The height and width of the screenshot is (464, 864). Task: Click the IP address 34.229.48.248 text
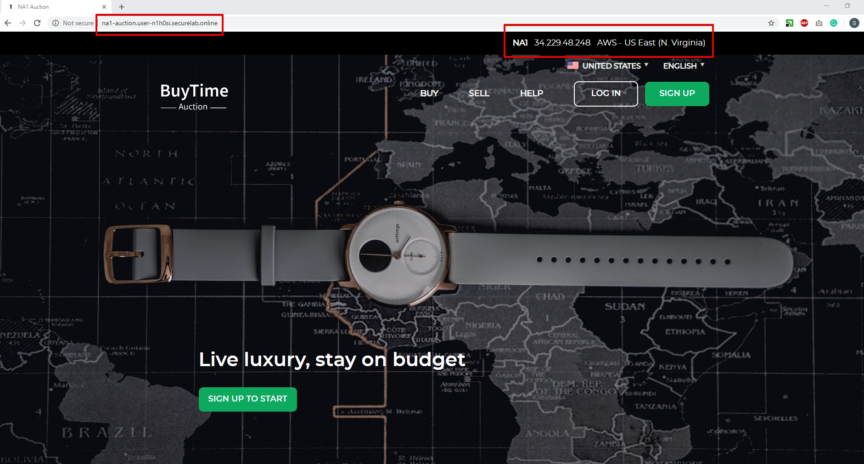pyautogui.click(x=562, y=43)
